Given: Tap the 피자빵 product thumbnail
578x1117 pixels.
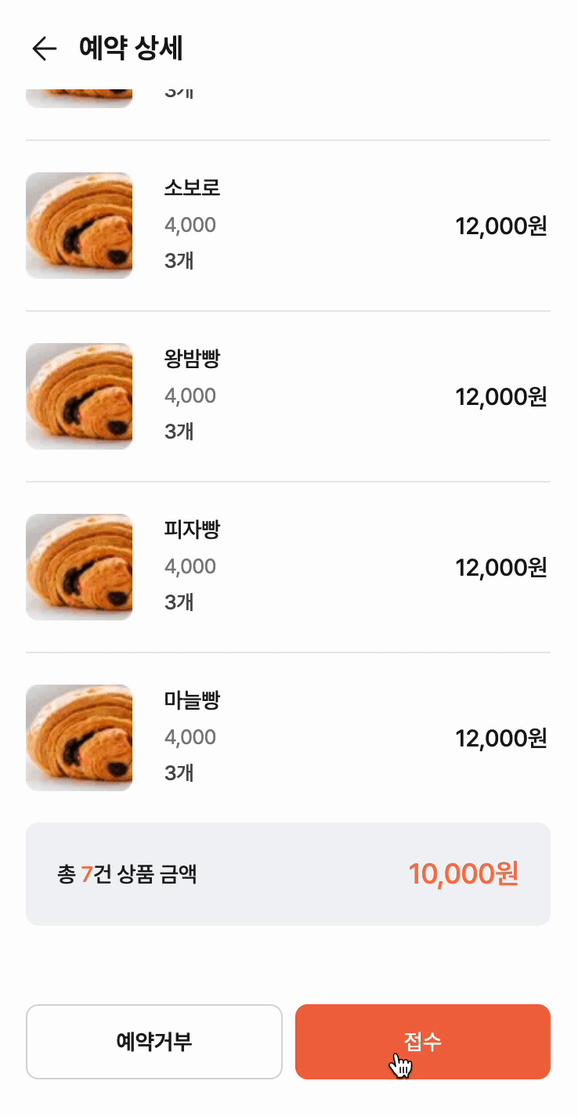Looking at the screenshot, I should [79, 567].
